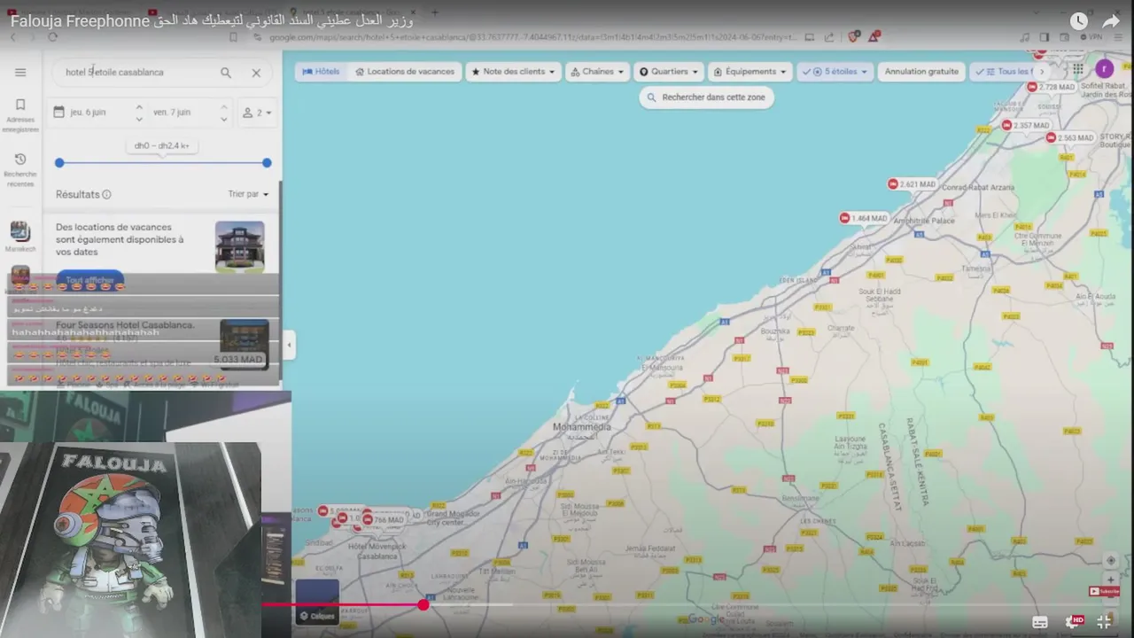Click the 2.728 MAD hotel pin
This screenshot has height=638, width=1134.
(x=1051, y=87)
